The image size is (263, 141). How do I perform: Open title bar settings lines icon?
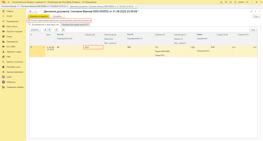click(x=247, y=2)
